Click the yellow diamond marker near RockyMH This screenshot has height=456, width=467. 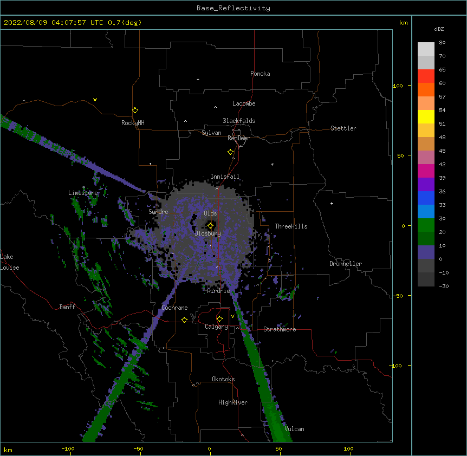[135, 110]
